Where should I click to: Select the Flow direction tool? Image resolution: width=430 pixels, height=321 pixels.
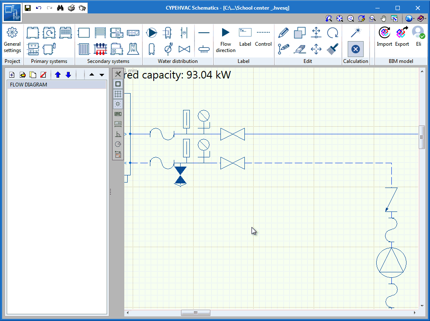pos(225,37)
